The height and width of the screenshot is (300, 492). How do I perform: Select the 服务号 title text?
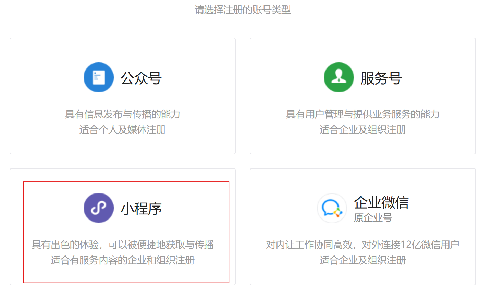[x=381, y=78]
